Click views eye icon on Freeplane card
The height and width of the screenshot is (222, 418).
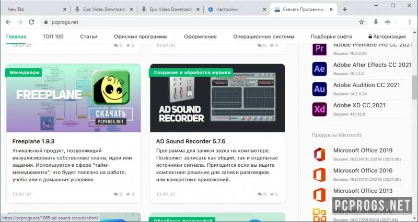click(128, 194)
